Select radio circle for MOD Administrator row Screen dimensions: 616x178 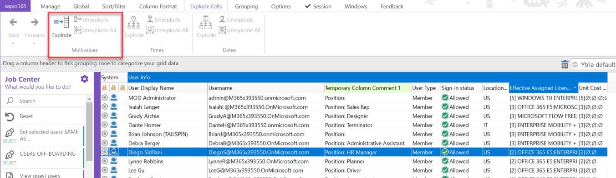[x=105, y=98]
